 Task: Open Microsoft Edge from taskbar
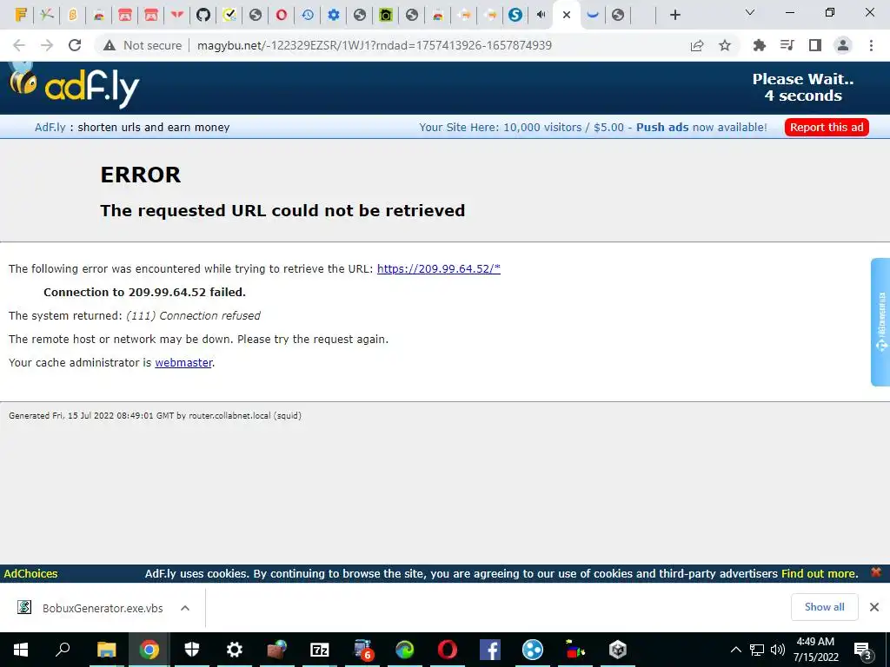(405, 650)
